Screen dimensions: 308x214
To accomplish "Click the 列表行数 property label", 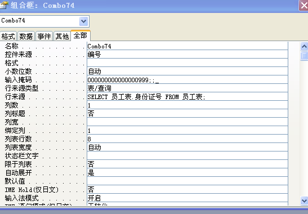I will point(18,139).
